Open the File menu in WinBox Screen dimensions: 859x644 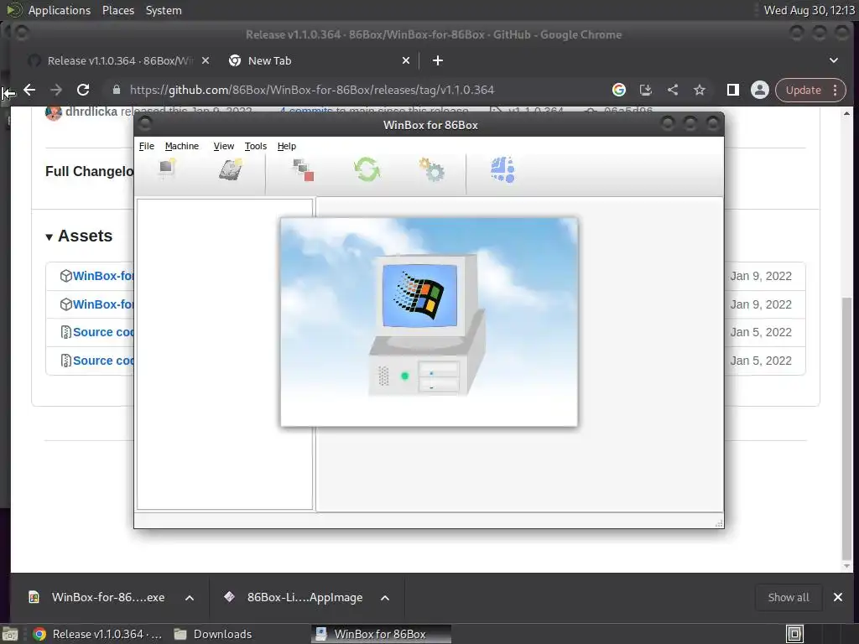pos(146,146)
